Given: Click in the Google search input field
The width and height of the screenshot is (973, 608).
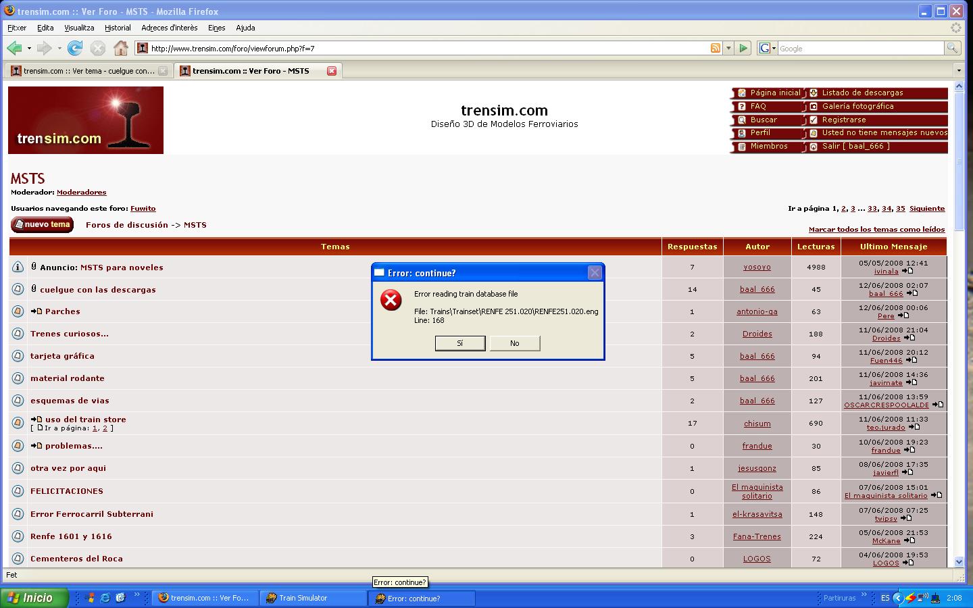Looking at the screenshot, I should 859,49.
